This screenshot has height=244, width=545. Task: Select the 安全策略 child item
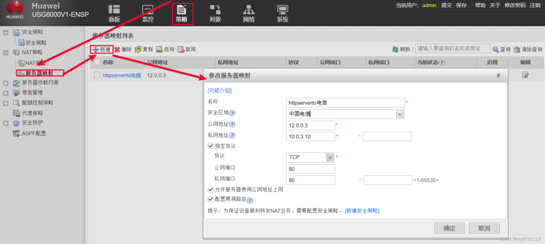35,43
